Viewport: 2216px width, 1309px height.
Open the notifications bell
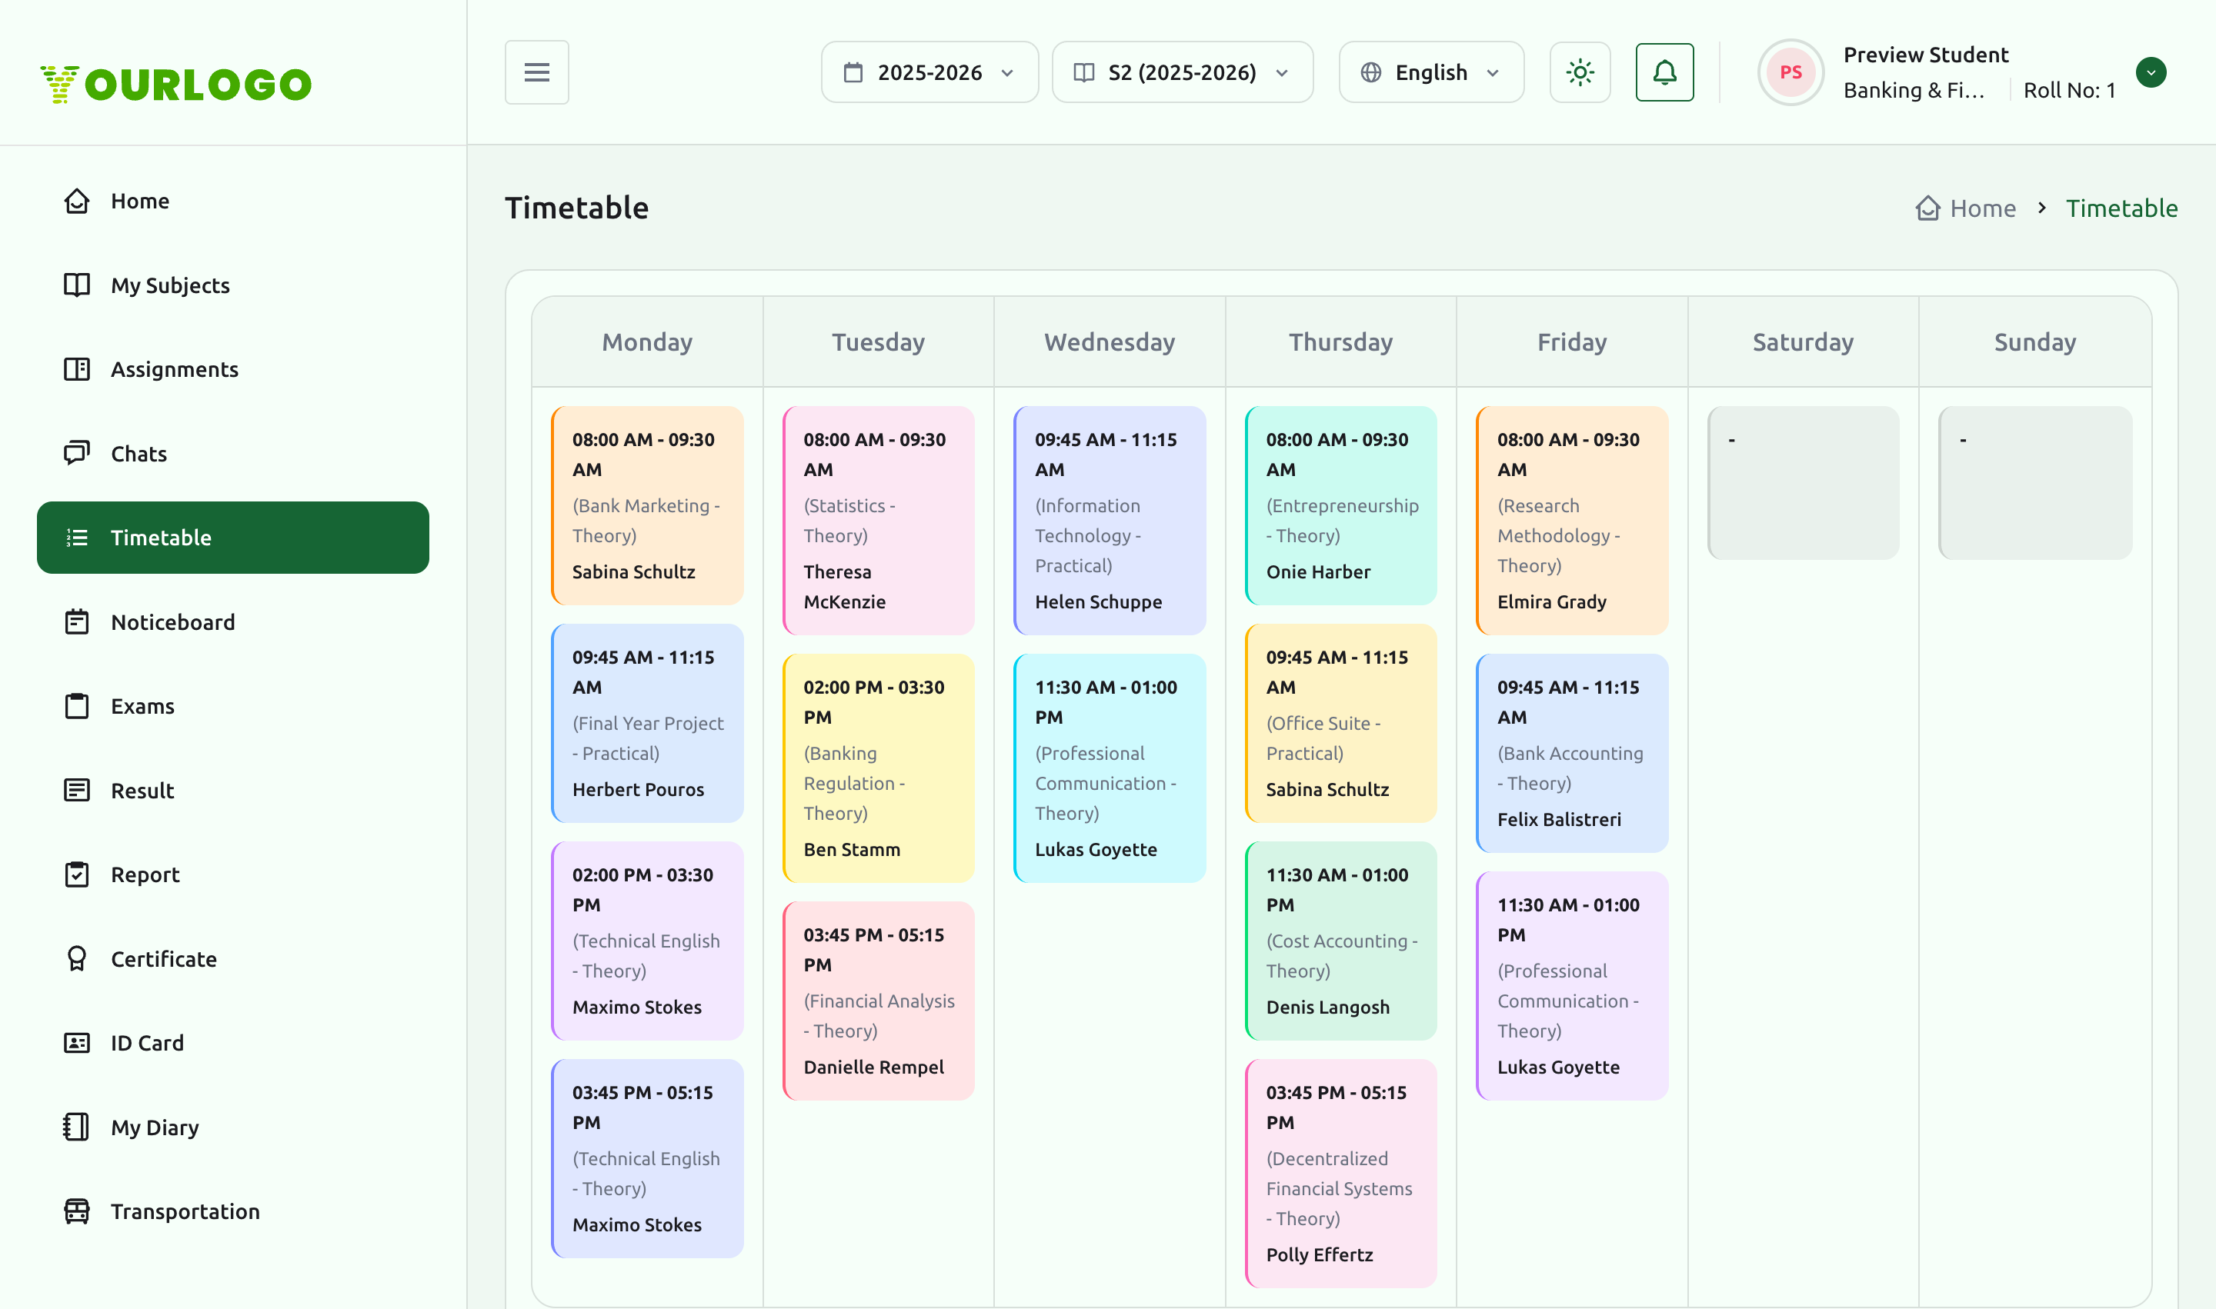coord(1664,72)
